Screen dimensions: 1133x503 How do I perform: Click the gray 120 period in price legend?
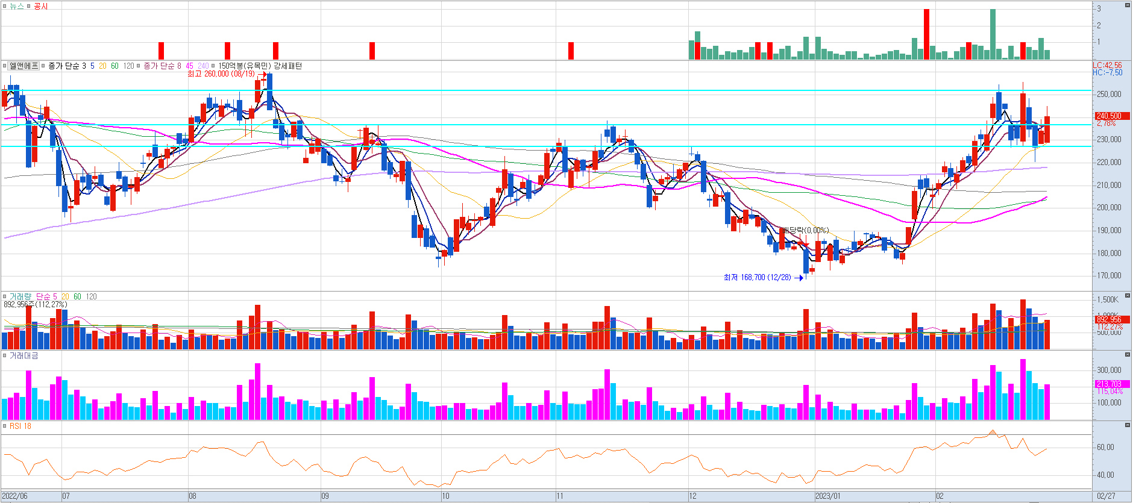tap(129, 66)
